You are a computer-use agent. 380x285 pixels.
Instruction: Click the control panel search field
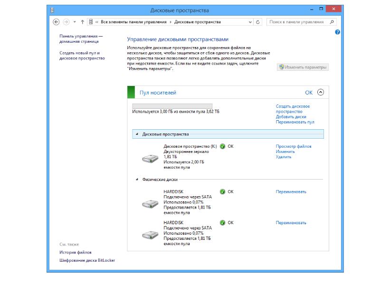pyautogui.click(x=298, y=22)
